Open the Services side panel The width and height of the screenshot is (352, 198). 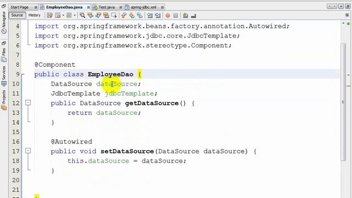(4, 76)
